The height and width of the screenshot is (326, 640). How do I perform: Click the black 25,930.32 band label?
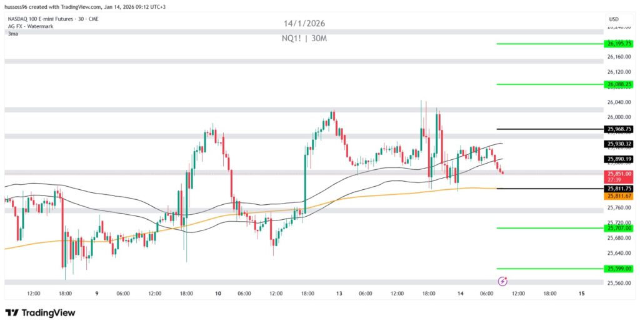click(619, 144)
